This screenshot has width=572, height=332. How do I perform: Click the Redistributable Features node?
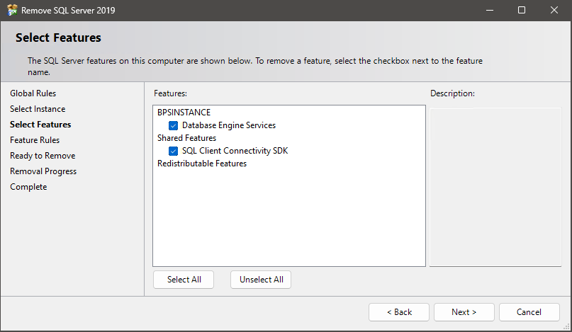[202, 164]
